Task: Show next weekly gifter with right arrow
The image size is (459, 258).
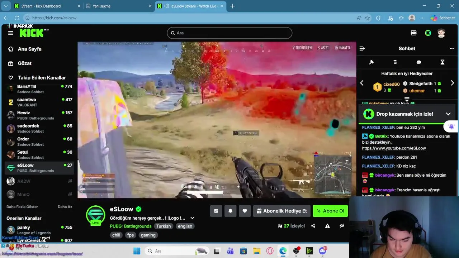Action: (452, 83)
